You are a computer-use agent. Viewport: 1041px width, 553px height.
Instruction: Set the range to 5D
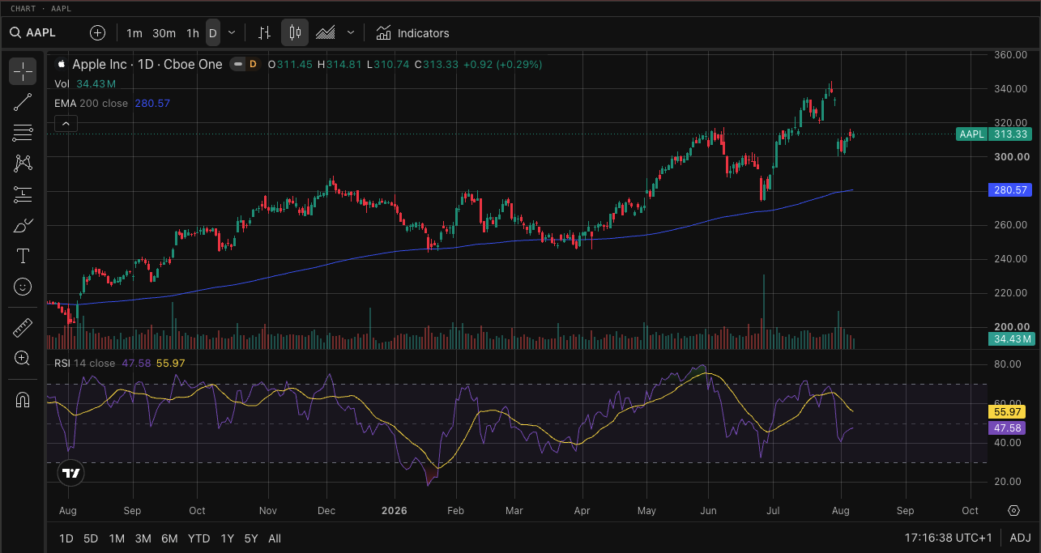91,538
